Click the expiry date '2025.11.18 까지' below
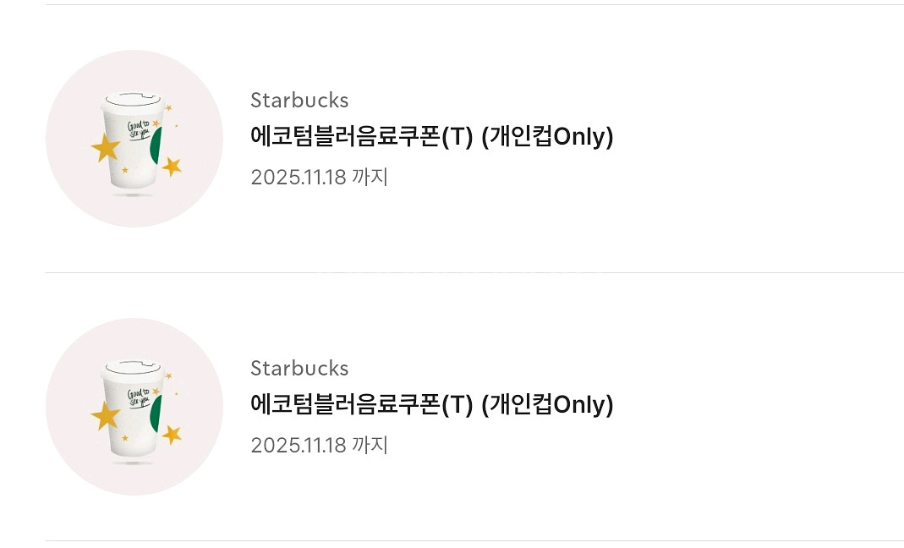This screenshot has width=904, height=548. coord(319,446)
